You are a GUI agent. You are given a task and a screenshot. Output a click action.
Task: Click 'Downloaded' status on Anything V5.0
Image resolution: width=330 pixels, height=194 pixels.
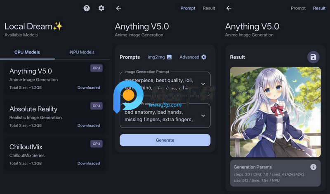pos(89,88)
